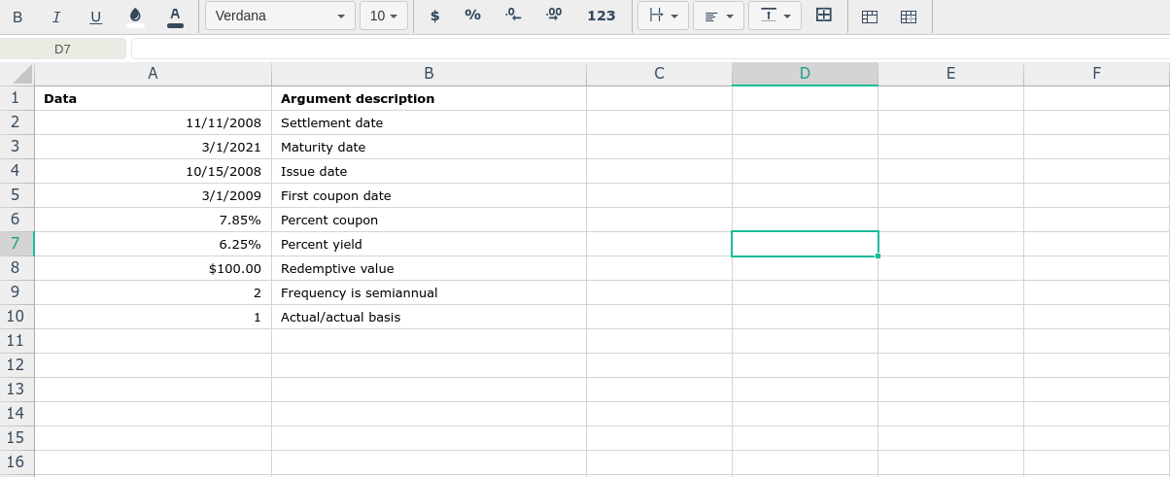This screenshot has height=477, width=1170.
Task: Click the last table grid icon
Action: [x=909, y=17]
